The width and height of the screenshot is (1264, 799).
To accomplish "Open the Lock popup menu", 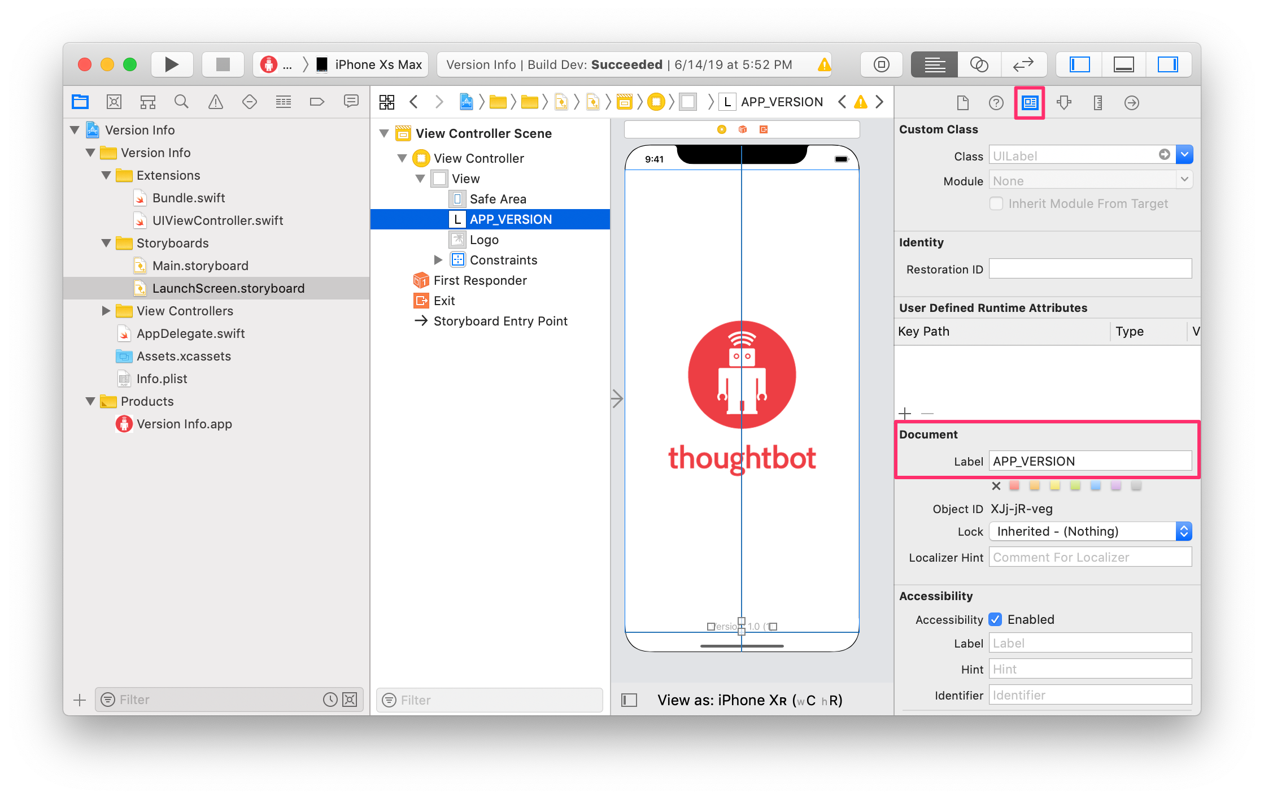I will [x=1091, y=531].
